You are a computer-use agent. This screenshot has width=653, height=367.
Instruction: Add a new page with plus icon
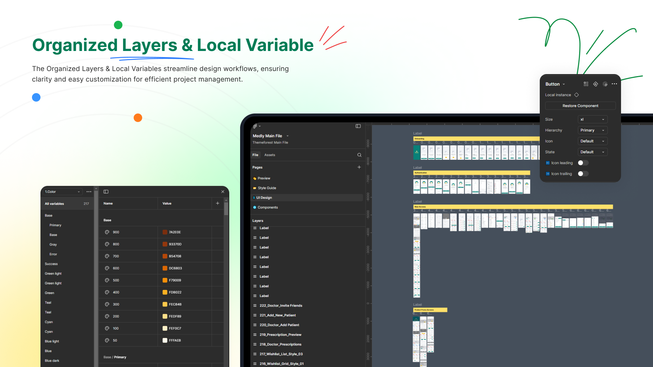[x=359, y=167]
